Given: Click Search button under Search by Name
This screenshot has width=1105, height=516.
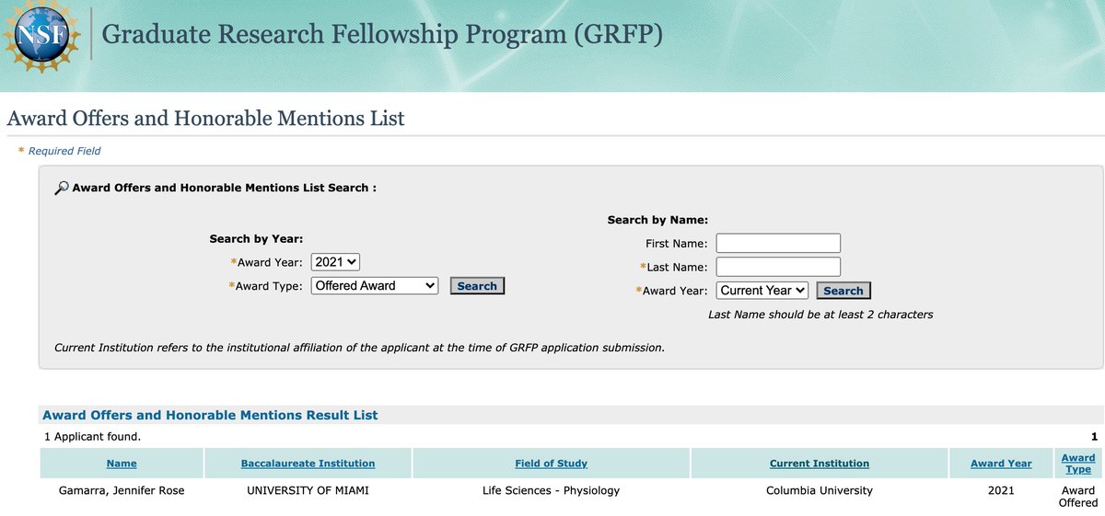Looking at the screenshot, I should [x=843, y=291].
